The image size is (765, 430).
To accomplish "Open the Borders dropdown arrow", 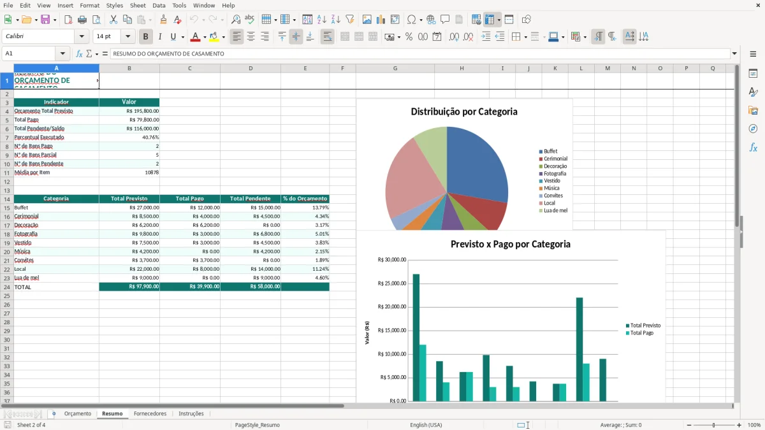I will click(x=525, y=37).
